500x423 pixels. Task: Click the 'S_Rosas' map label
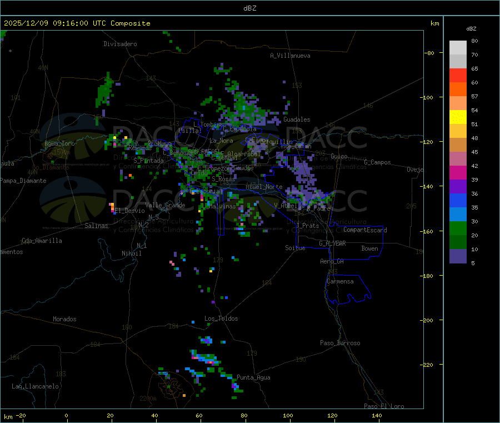pos(223,180)
